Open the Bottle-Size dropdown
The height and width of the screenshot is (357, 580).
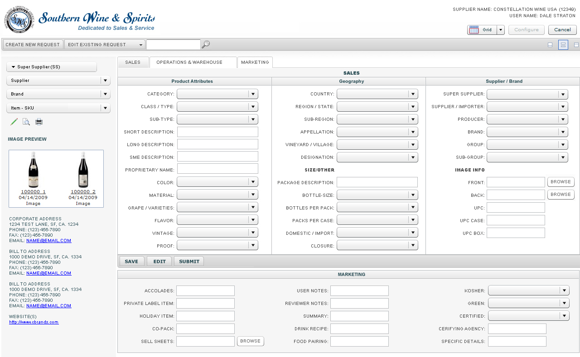point(377,195)
